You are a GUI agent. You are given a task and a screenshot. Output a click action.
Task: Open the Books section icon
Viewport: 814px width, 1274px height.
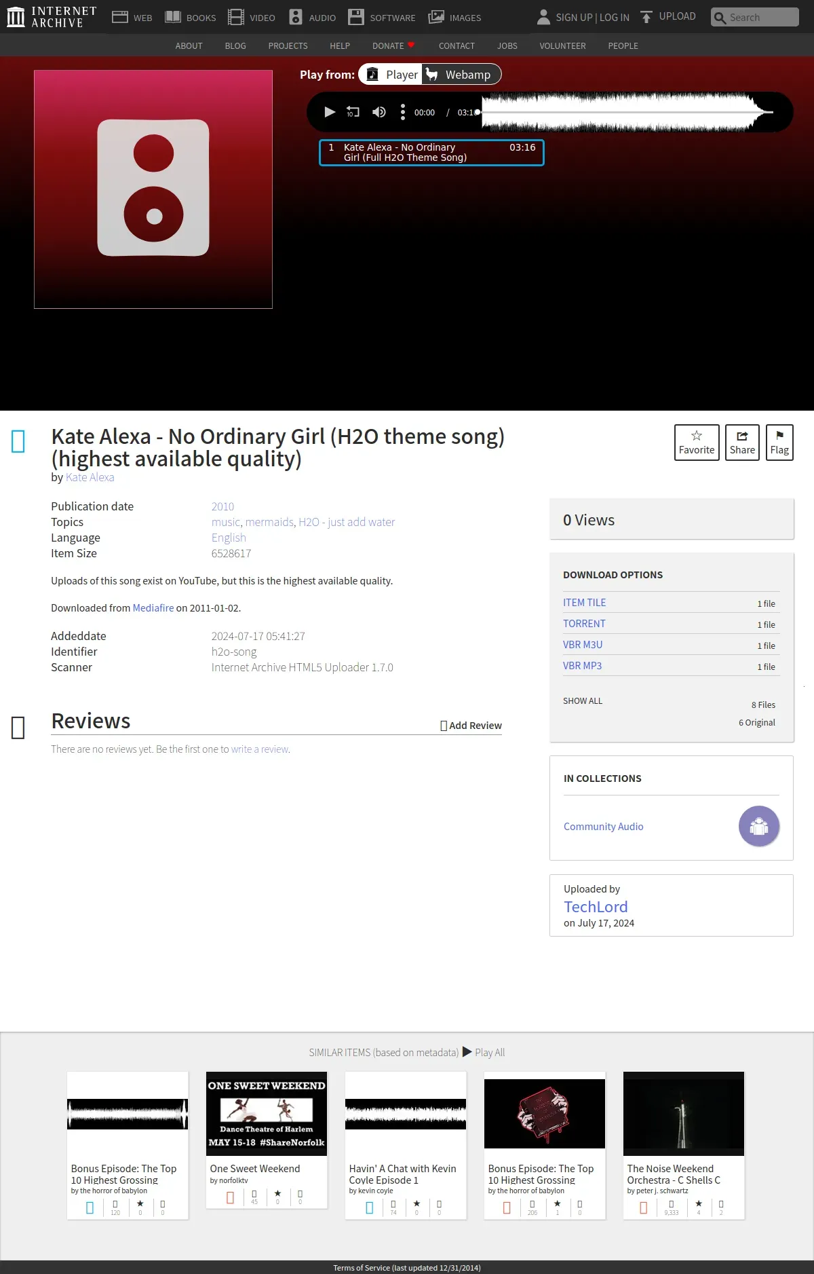click(x=173, y=17)
